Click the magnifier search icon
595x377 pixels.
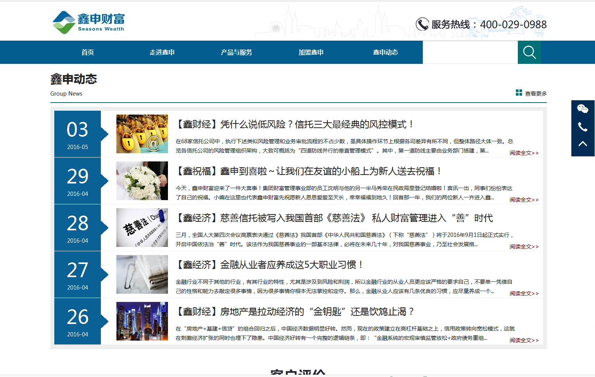tap(529, 52)
